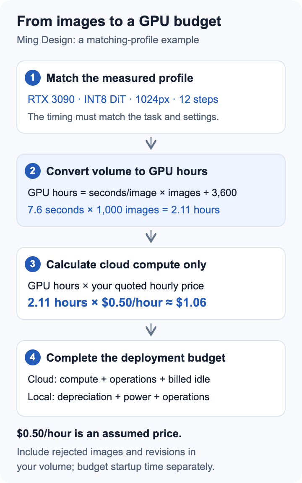Click "your volume; budget startup time separately." line

tap(116, 467)
